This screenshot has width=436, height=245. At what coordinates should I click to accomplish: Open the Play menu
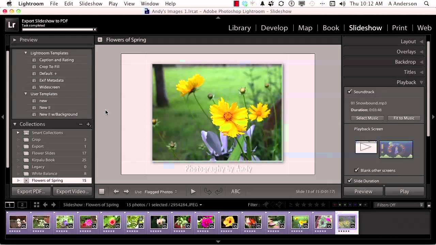tap(113, 4)
